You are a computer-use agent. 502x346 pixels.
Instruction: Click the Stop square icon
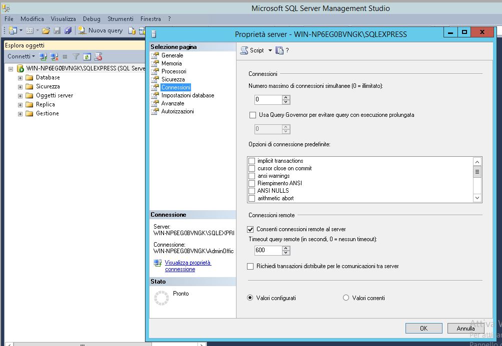coord(65,56)
